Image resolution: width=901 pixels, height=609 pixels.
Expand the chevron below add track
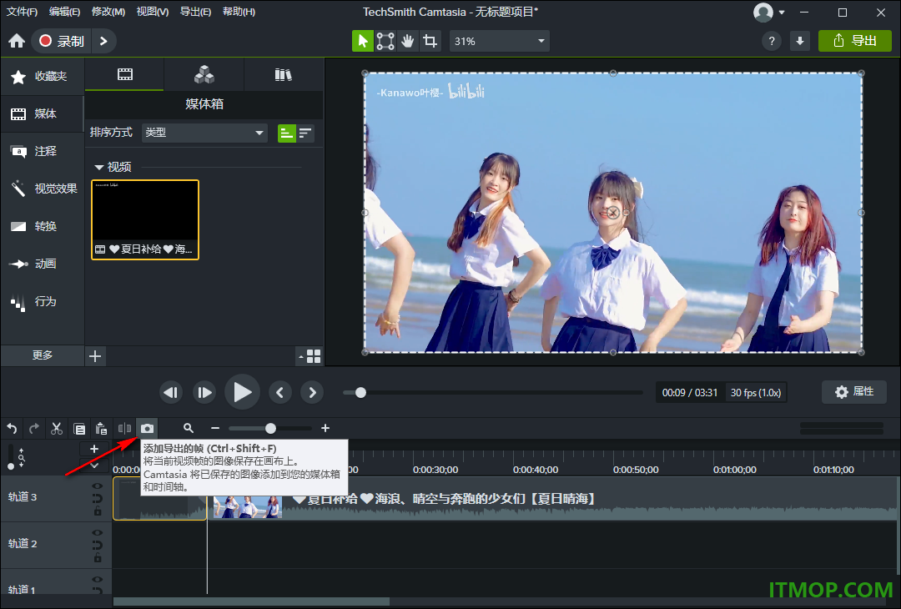pyautogui.click(x=94, y=465)
